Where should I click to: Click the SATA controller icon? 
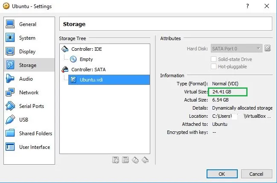(65, 70)
